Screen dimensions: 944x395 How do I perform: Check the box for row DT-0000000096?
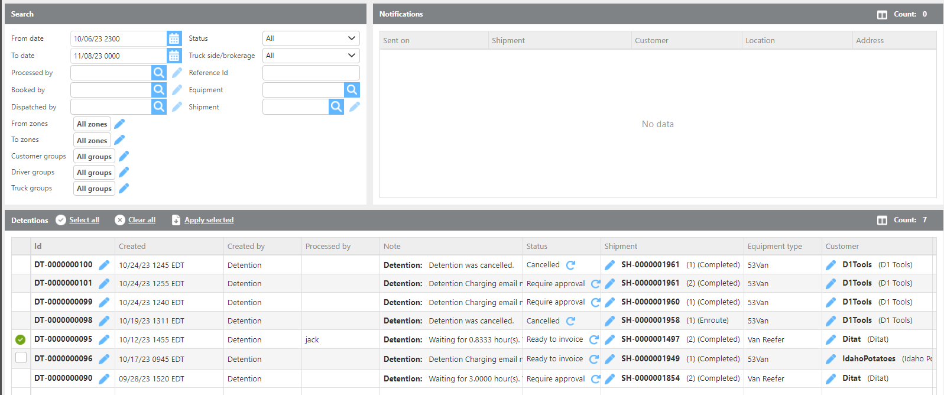pos(21,358)
